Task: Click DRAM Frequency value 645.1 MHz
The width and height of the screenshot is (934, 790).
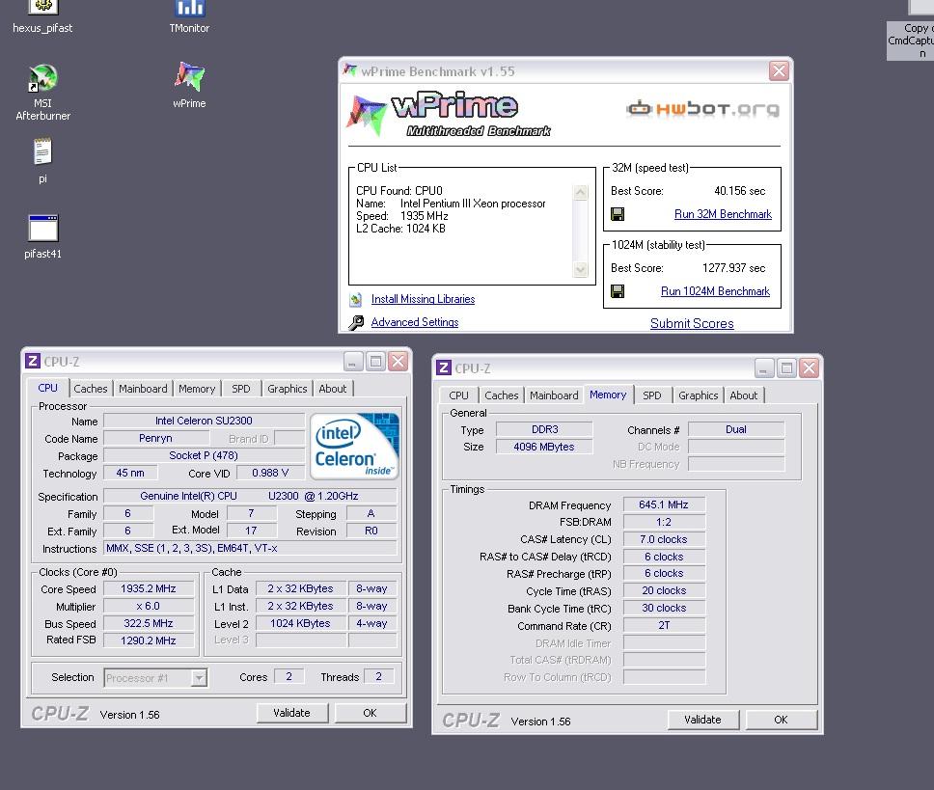Action: click(x=664, y=504)
